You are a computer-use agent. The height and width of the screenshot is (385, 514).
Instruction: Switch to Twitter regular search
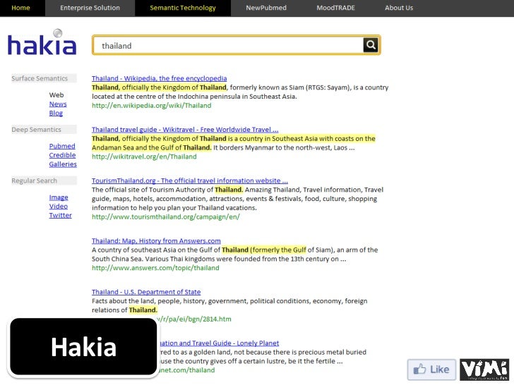[60, 215]
